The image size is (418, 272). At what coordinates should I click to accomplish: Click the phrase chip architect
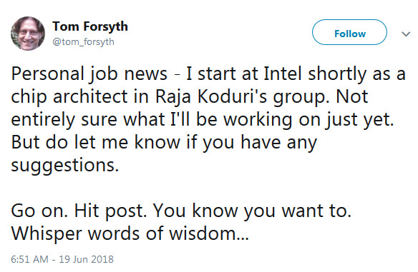click(x=69, y=97)
